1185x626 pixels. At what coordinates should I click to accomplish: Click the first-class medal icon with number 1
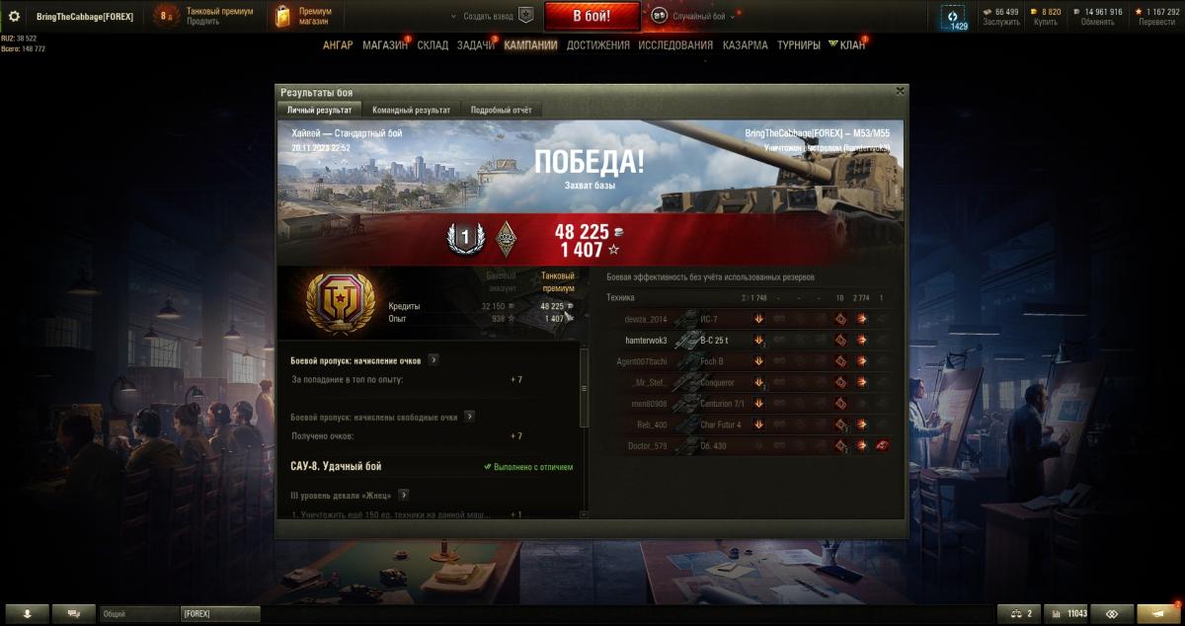click(x=463, y=238)
